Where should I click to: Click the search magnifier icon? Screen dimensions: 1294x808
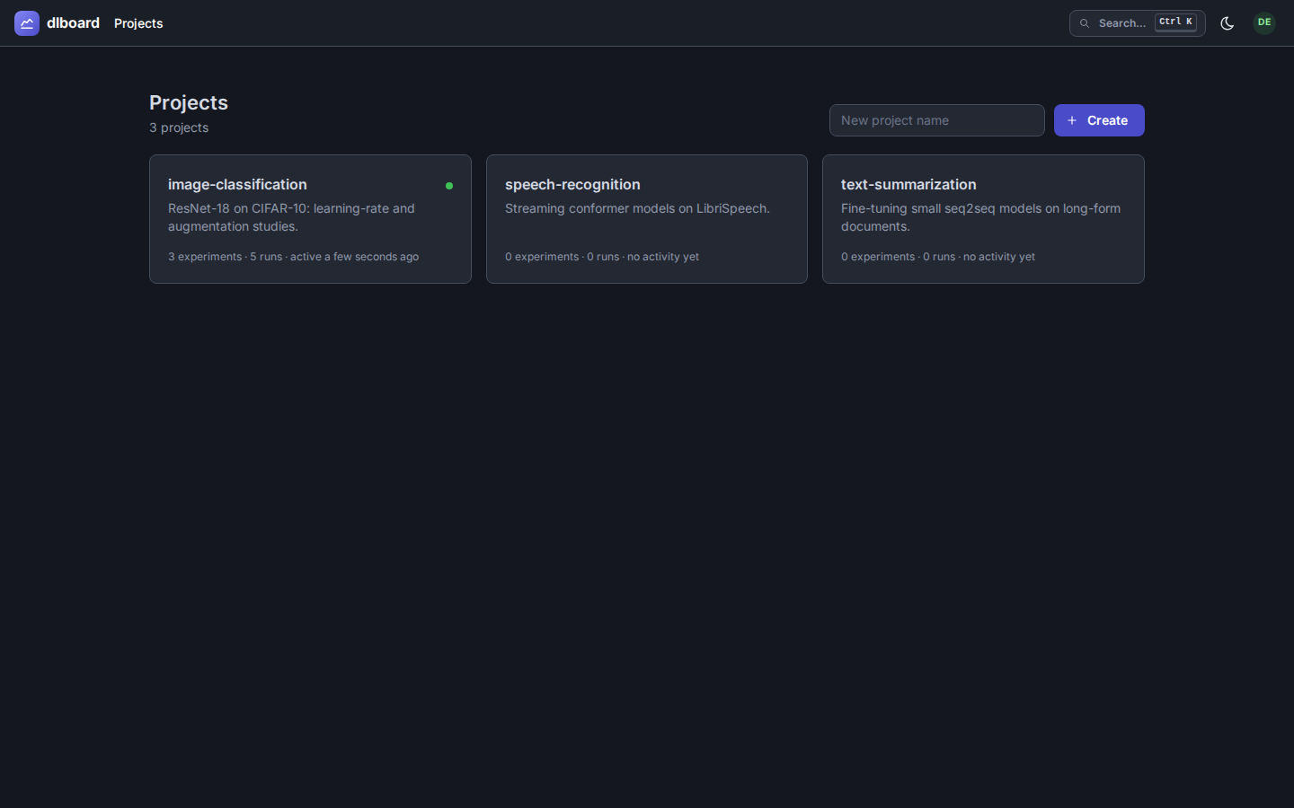[1085, 23]
